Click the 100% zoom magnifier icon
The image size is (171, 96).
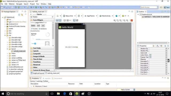coord(121,20)
